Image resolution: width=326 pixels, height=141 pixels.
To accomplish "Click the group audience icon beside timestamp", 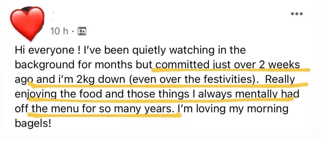I will 83,31.
